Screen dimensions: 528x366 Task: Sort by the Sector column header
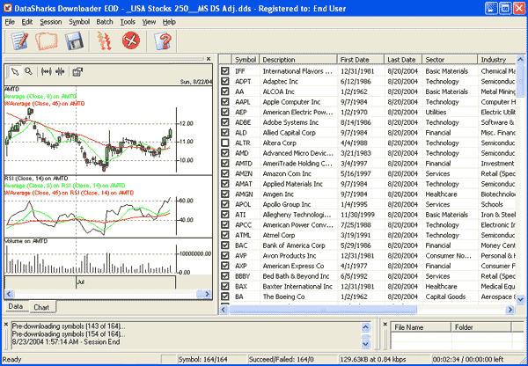tap(450, 60)
